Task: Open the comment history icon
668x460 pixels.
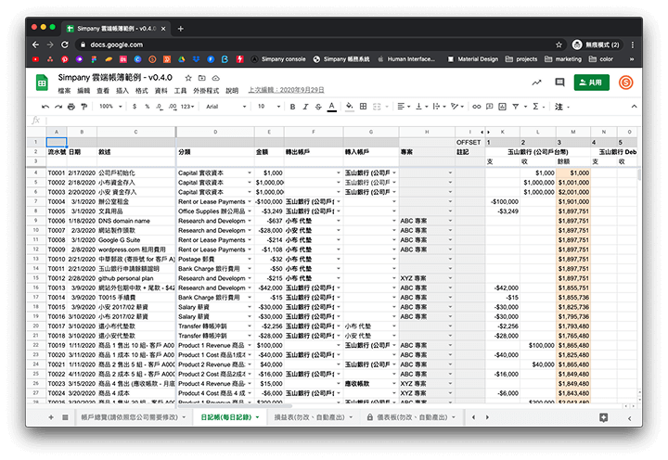Action: coord(559,83)
